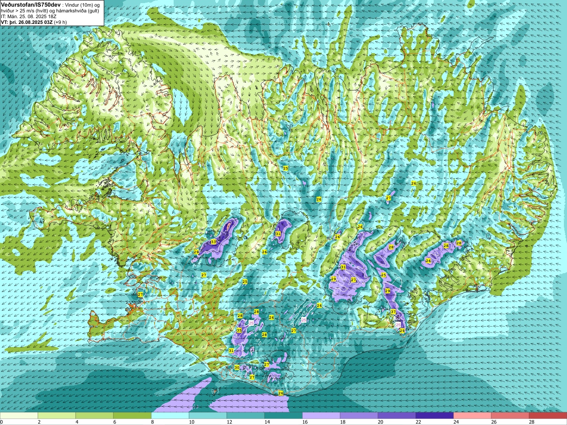Click the dark teal 14–16 scale swatch
This screenshot has width=567, height=425.
click(x=283, y=416)
